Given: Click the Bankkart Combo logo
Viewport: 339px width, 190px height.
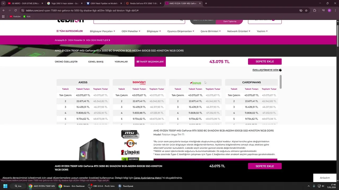Looking at the screenshot, I should click(139, 83).
